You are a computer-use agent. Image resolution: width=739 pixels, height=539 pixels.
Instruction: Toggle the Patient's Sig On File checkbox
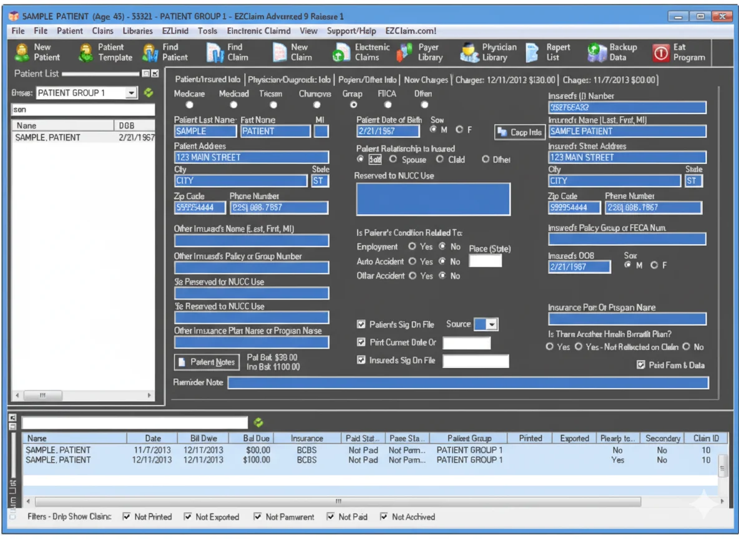point(361,324)
